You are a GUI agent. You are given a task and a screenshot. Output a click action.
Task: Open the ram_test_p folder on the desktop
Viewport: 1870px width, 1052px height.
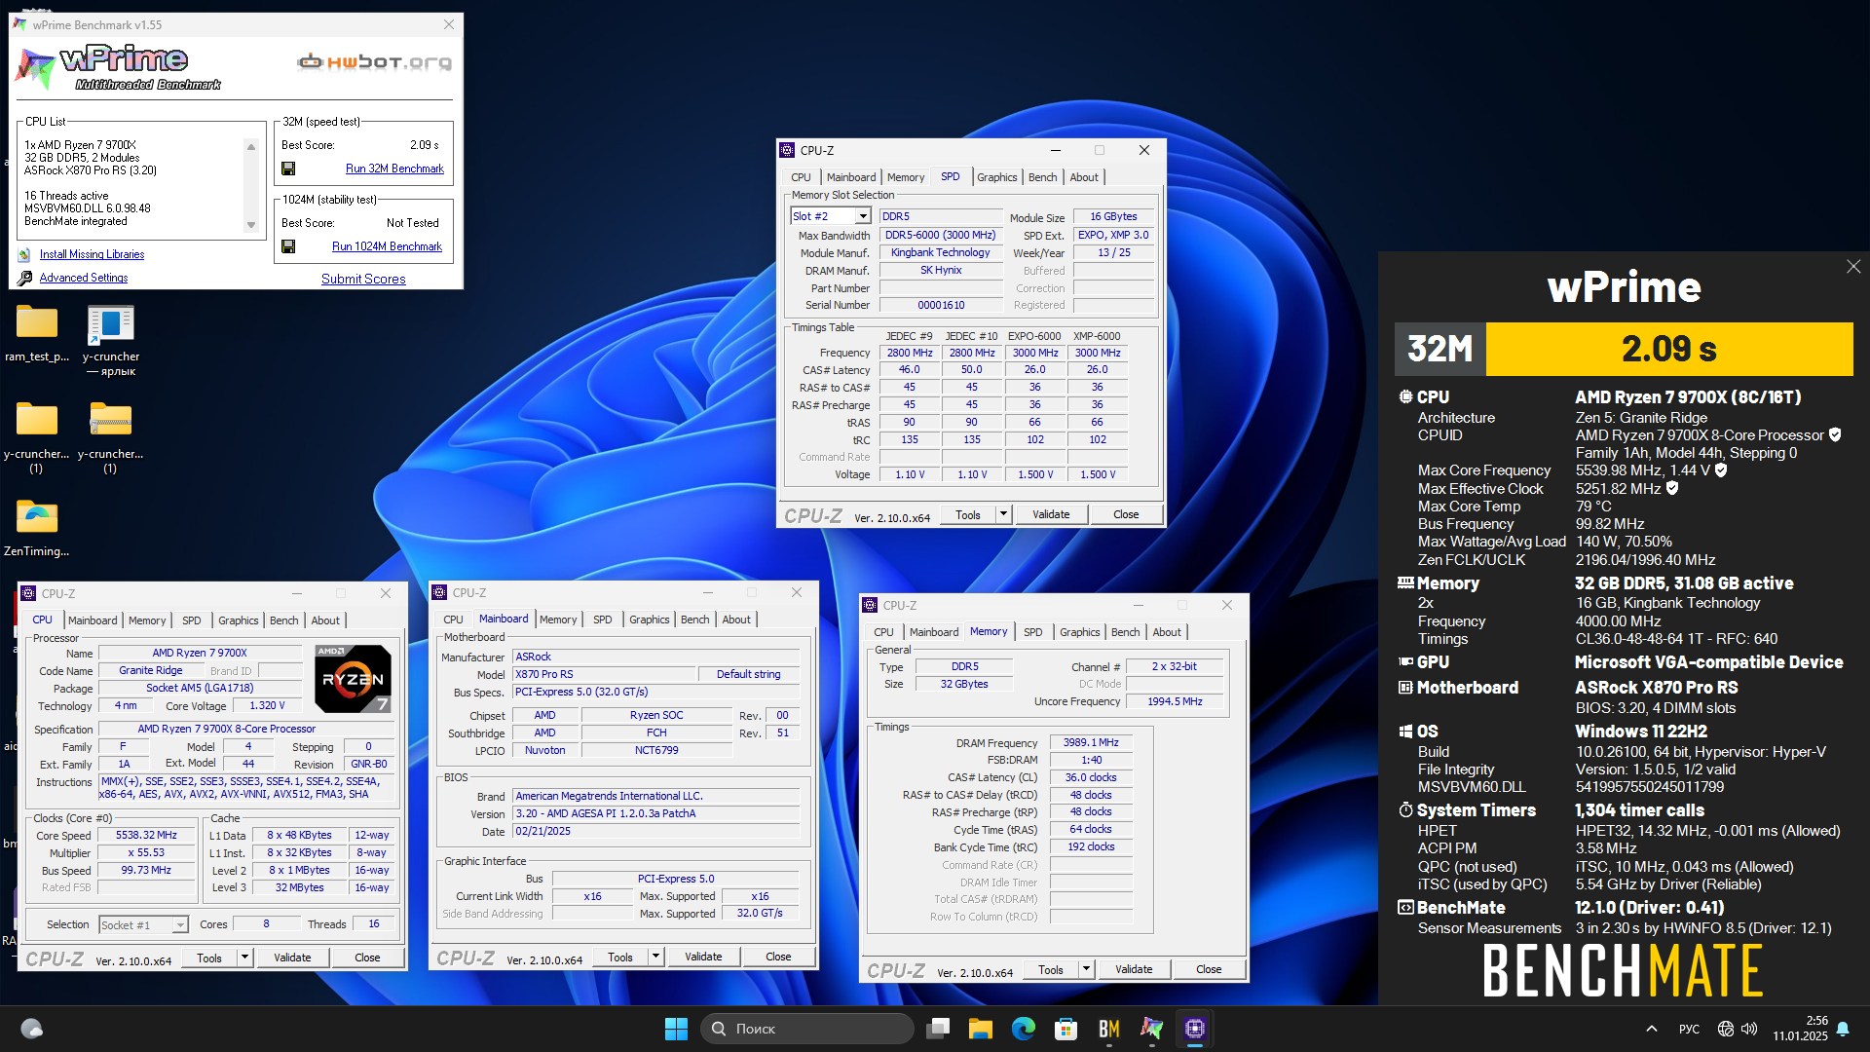37,323
